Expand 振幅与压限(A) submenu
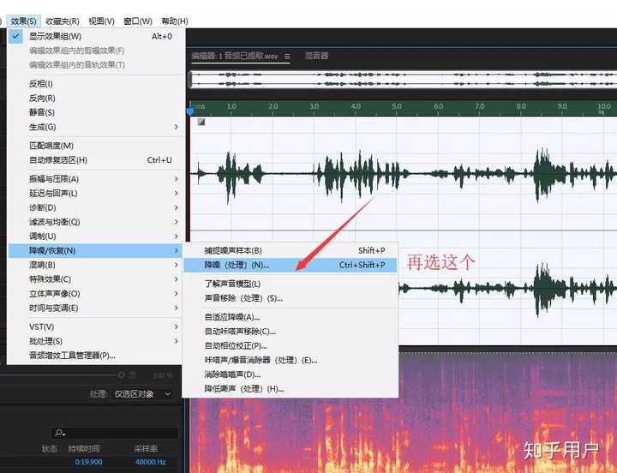The image size is (617, 473). pyautogui.click(x=96, y=179)
